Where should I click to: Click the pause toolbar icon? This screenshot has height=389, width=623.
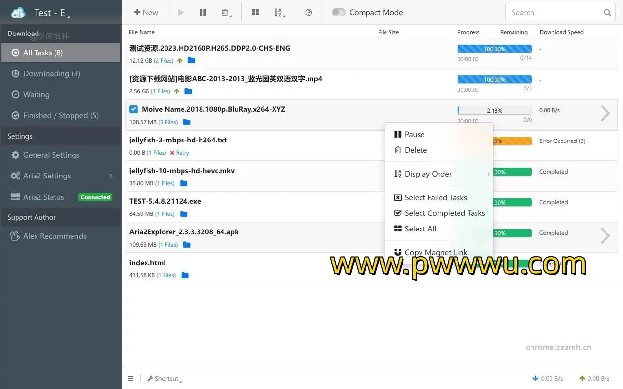pyautogui.click(x=203, y=13)
